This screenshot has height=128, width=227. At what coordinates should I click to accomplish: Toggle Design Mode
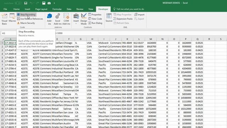(x=84, y=19)
